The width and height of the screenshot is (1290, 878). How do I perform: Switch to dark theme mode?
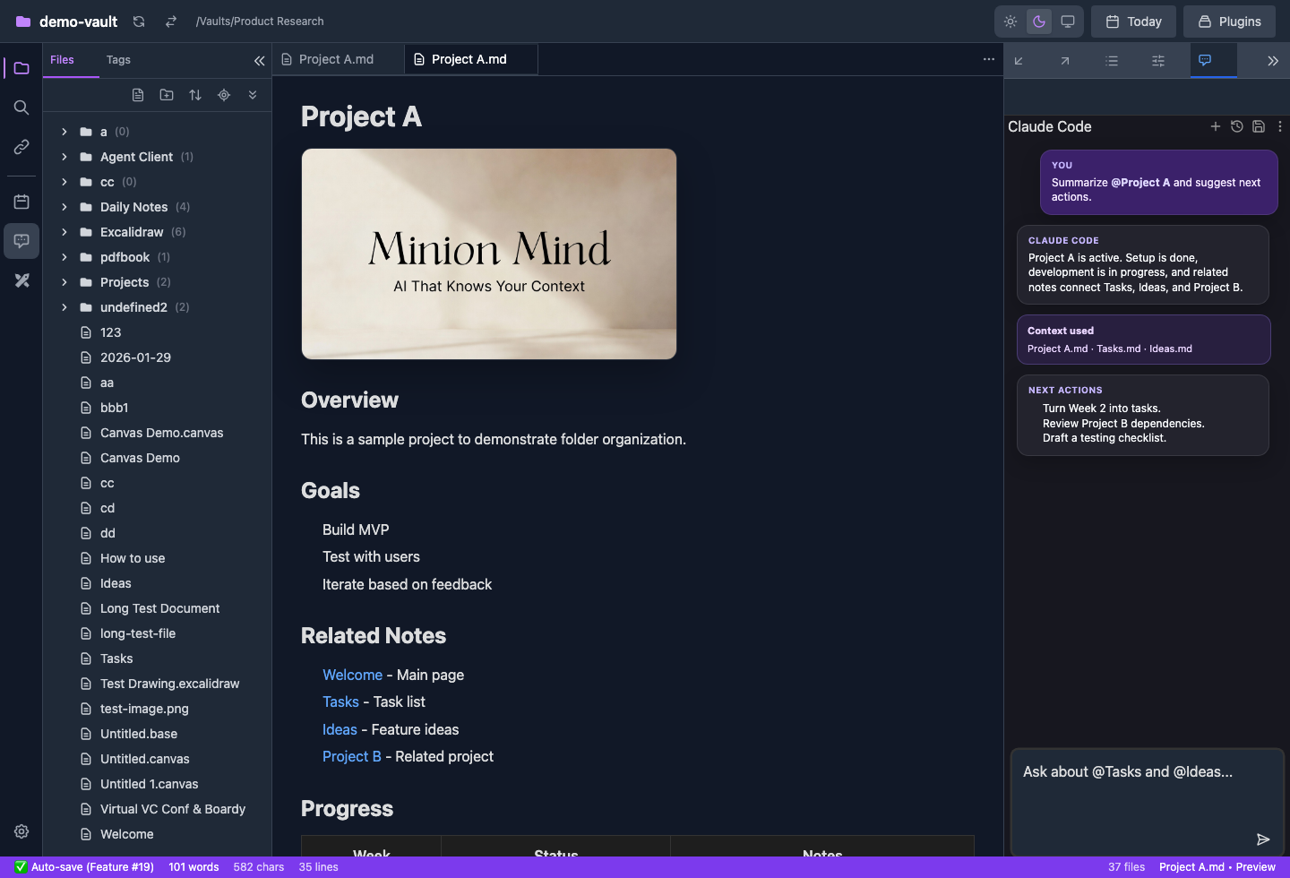1039,22
